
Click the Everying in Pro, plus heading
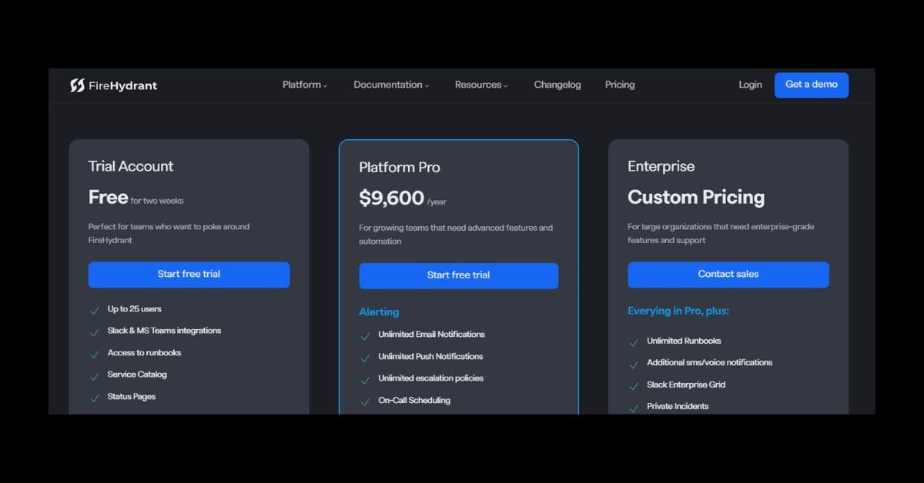(x=678, y=311)
